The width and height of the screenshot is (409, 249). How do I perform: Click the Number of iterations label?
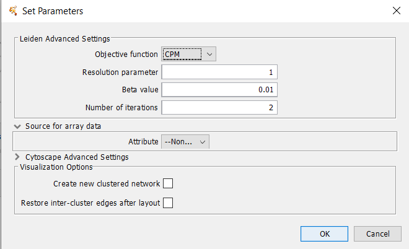(122, 108)
